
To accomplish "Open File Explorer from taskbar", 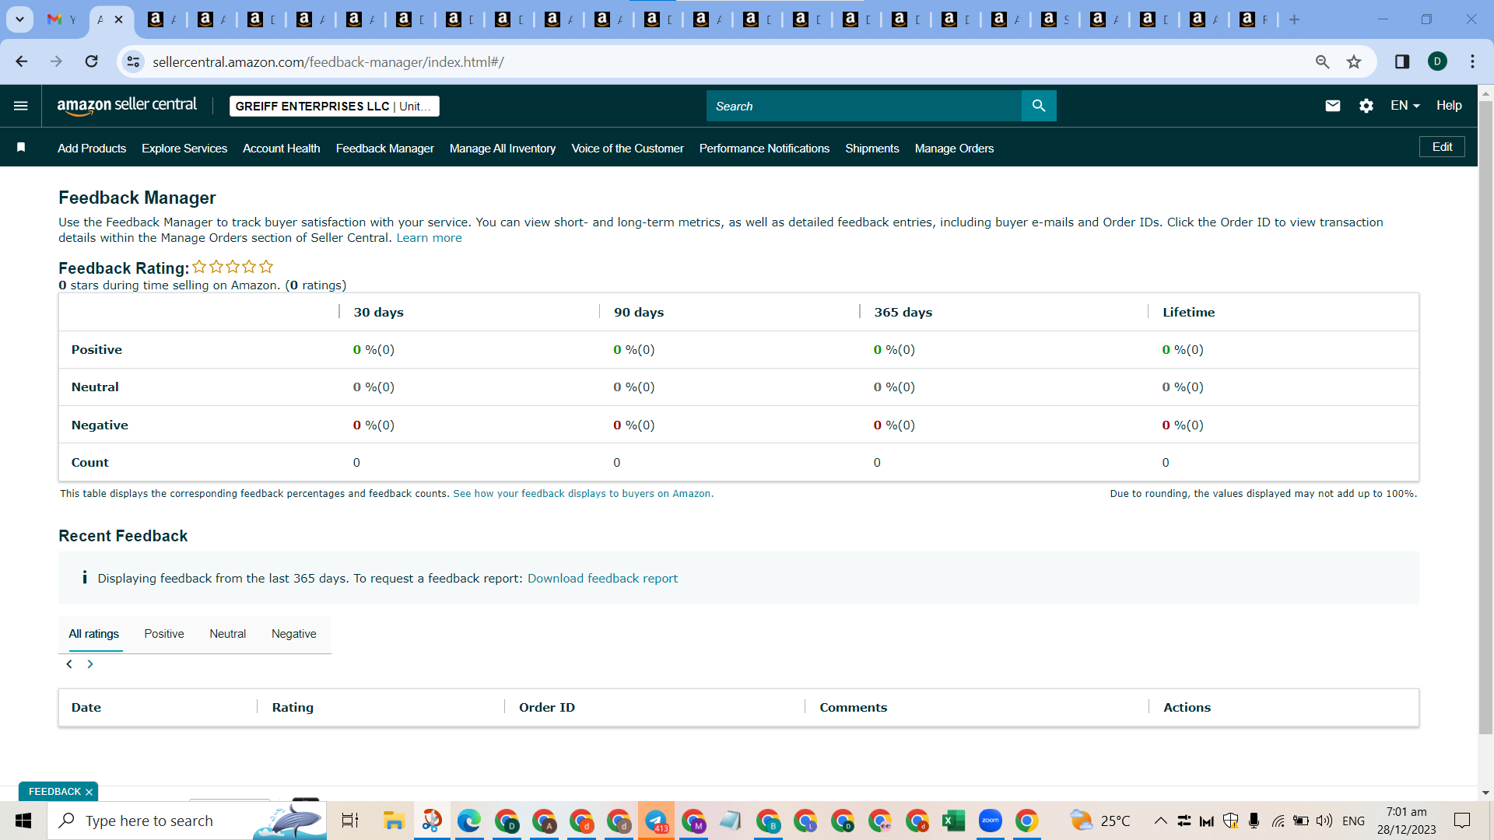I will 394,821.
